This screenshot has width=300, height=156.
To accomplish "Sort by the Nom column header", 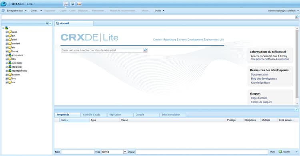I will pyautogui.click(x=74, y=120).
